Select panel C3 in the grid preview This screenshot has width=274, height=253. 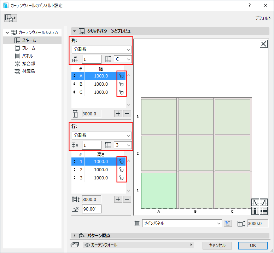tap(233, 117)
